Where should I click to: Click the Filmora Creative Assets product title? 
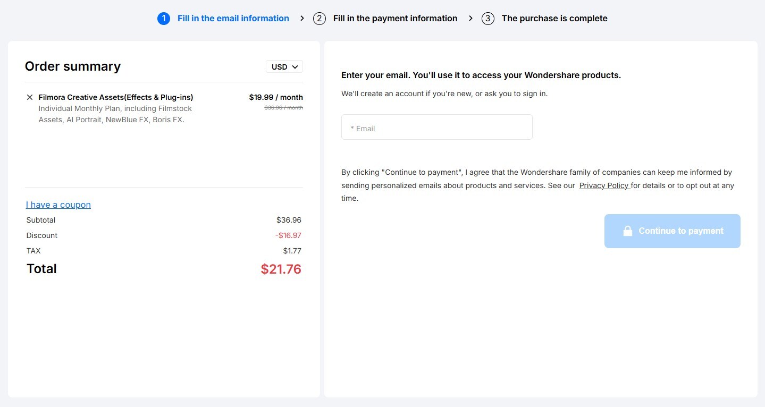pyautogui.click(x=116, y=97)
